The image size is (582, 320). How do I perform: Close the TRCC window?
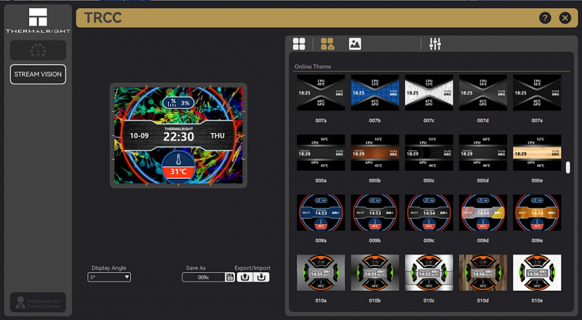click(565, 18)
